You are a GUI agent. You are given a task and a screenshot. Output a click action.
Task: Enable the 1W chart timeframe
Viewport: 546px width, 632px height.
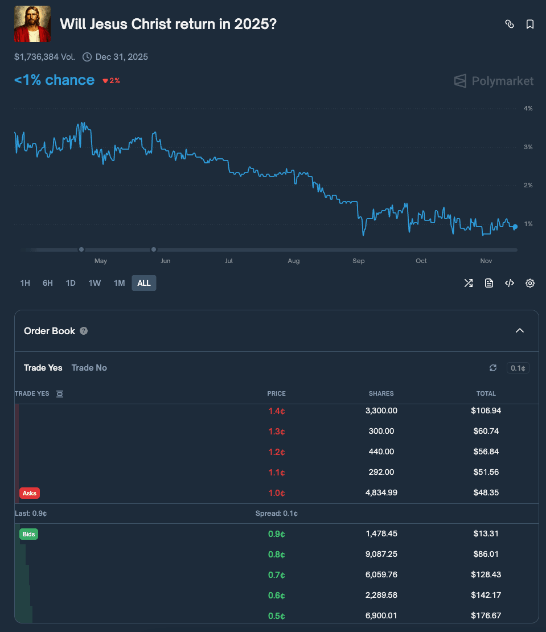[x=95, y=283]
